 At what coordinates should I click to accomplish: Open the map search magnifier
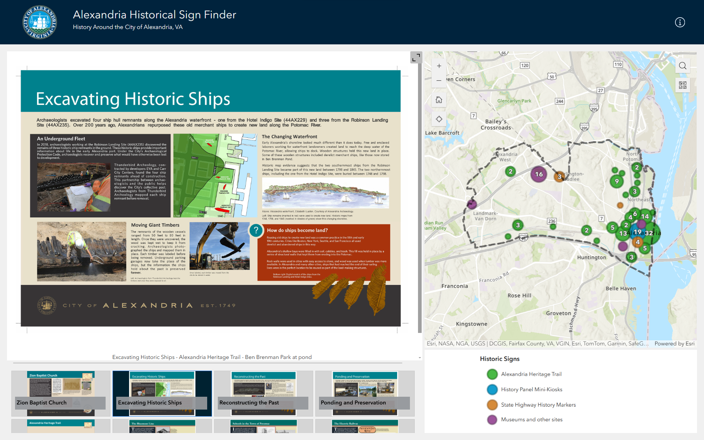coord(682,66)
